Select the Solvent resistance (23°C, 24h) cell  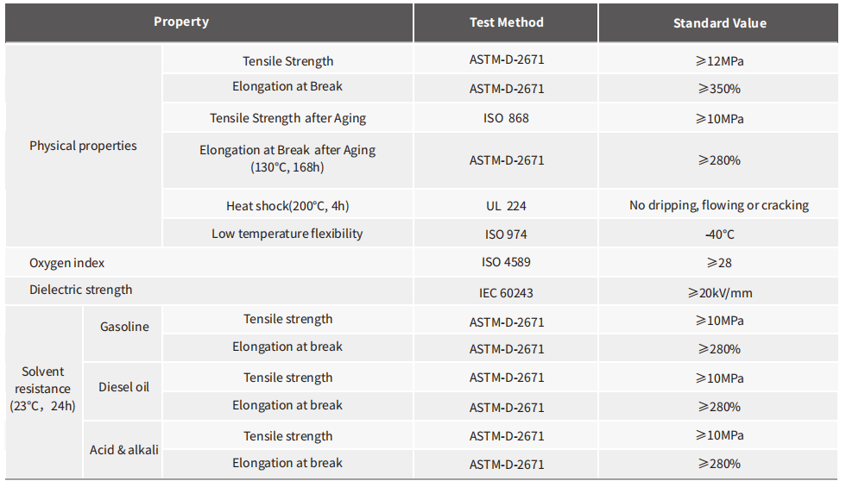point(43,389)
